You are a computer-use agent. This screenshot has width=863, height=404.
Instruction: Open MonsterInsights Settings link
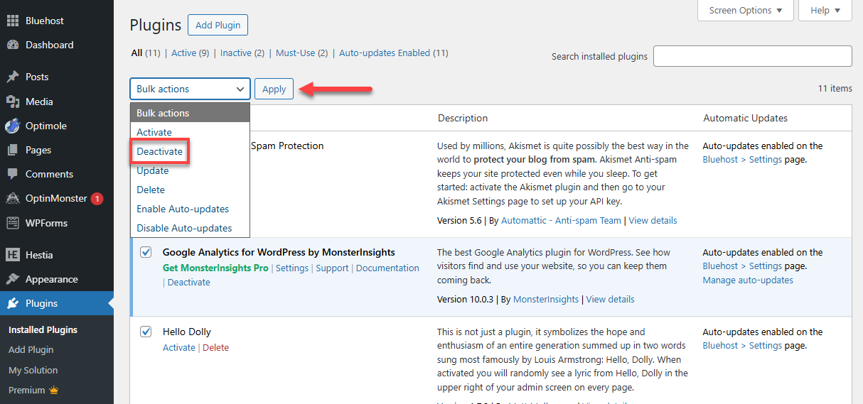pos(292,268)
